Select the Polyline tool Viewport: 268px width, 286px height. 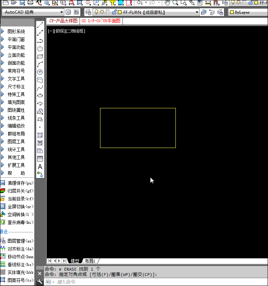point(40,41)
